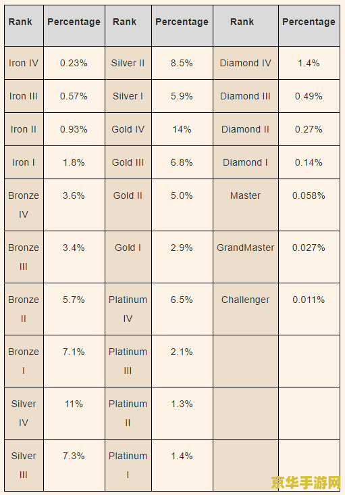Click the Bronze I rank cell
The image size is (345, 495).
click(x=24, y=361)
